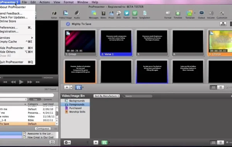Open the File menu

pyautogui.click(x=24, y=2)
